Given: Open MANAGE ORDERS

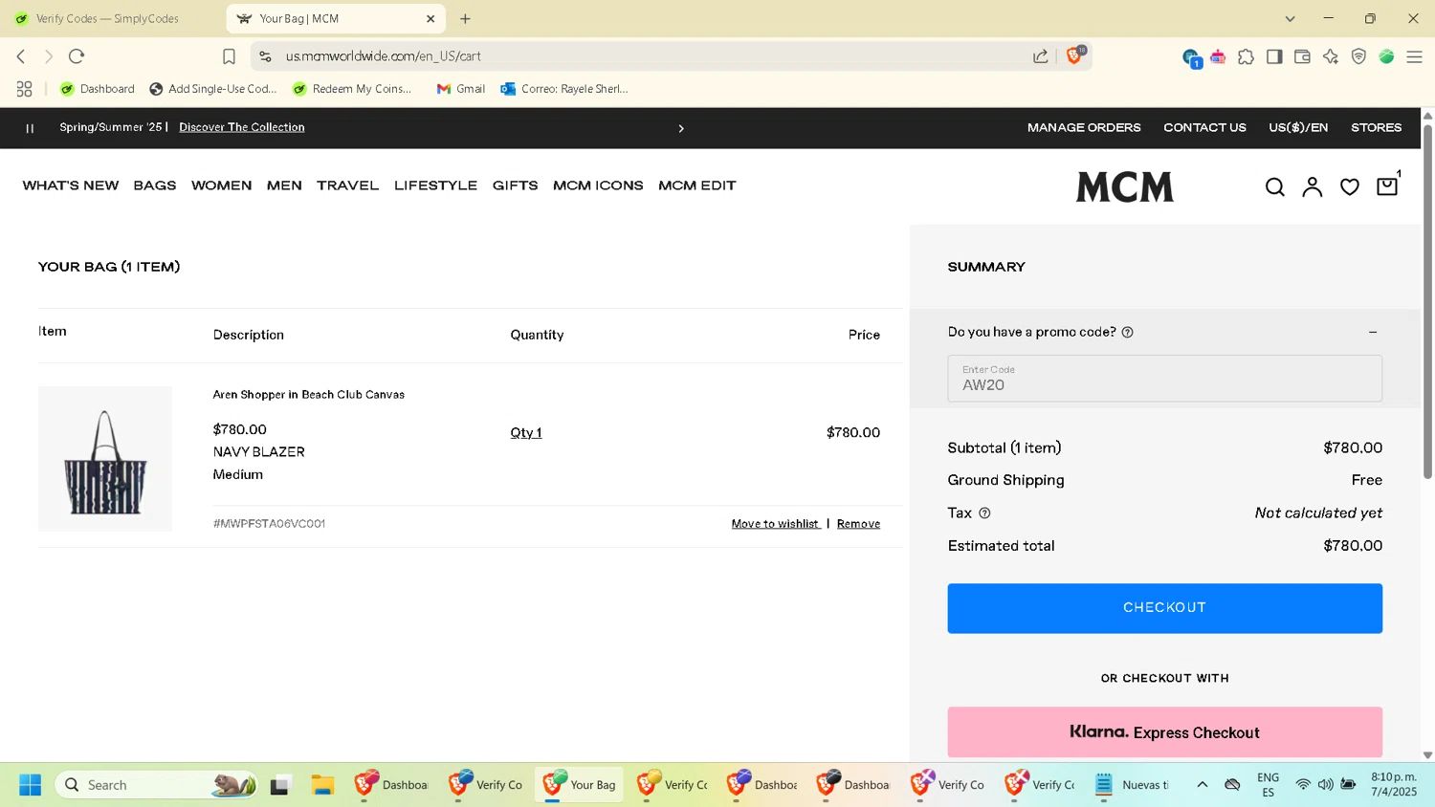Looking at the screenshot, I should [1084, 128].
